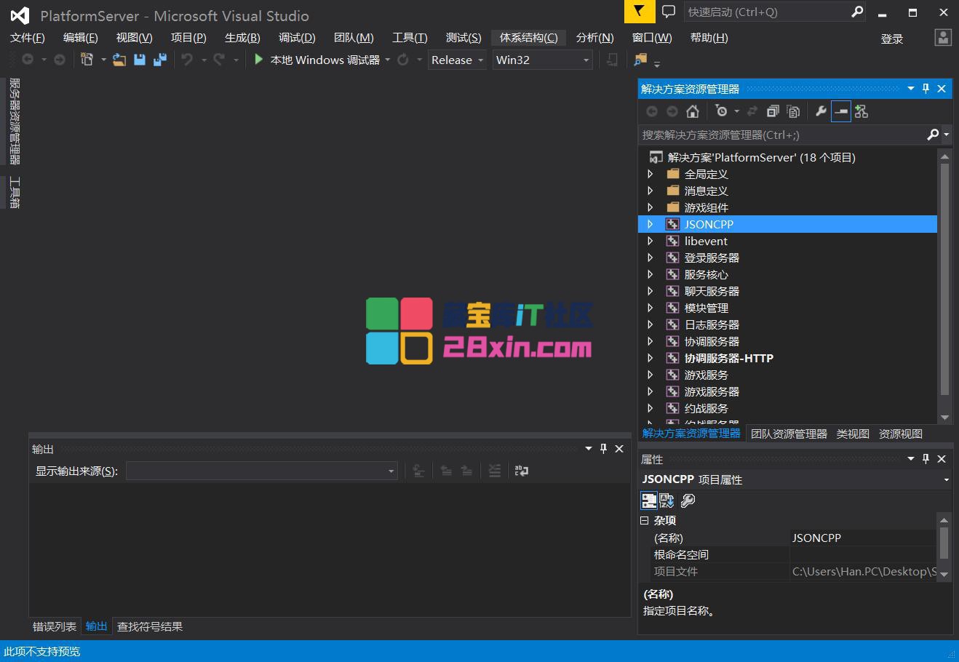Open the debugger target dropdown arrow
This screenshot has height=662, width=959.
387,60
